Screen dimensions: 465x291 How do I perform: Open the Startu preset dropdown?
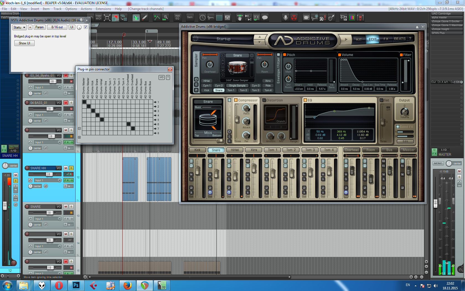pos(19,27)
